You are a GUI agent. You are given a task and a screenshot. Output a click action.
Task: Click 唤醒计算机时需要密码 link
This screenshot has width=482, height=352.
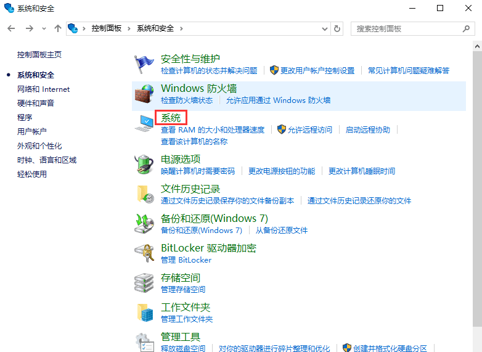coord(198,171)
